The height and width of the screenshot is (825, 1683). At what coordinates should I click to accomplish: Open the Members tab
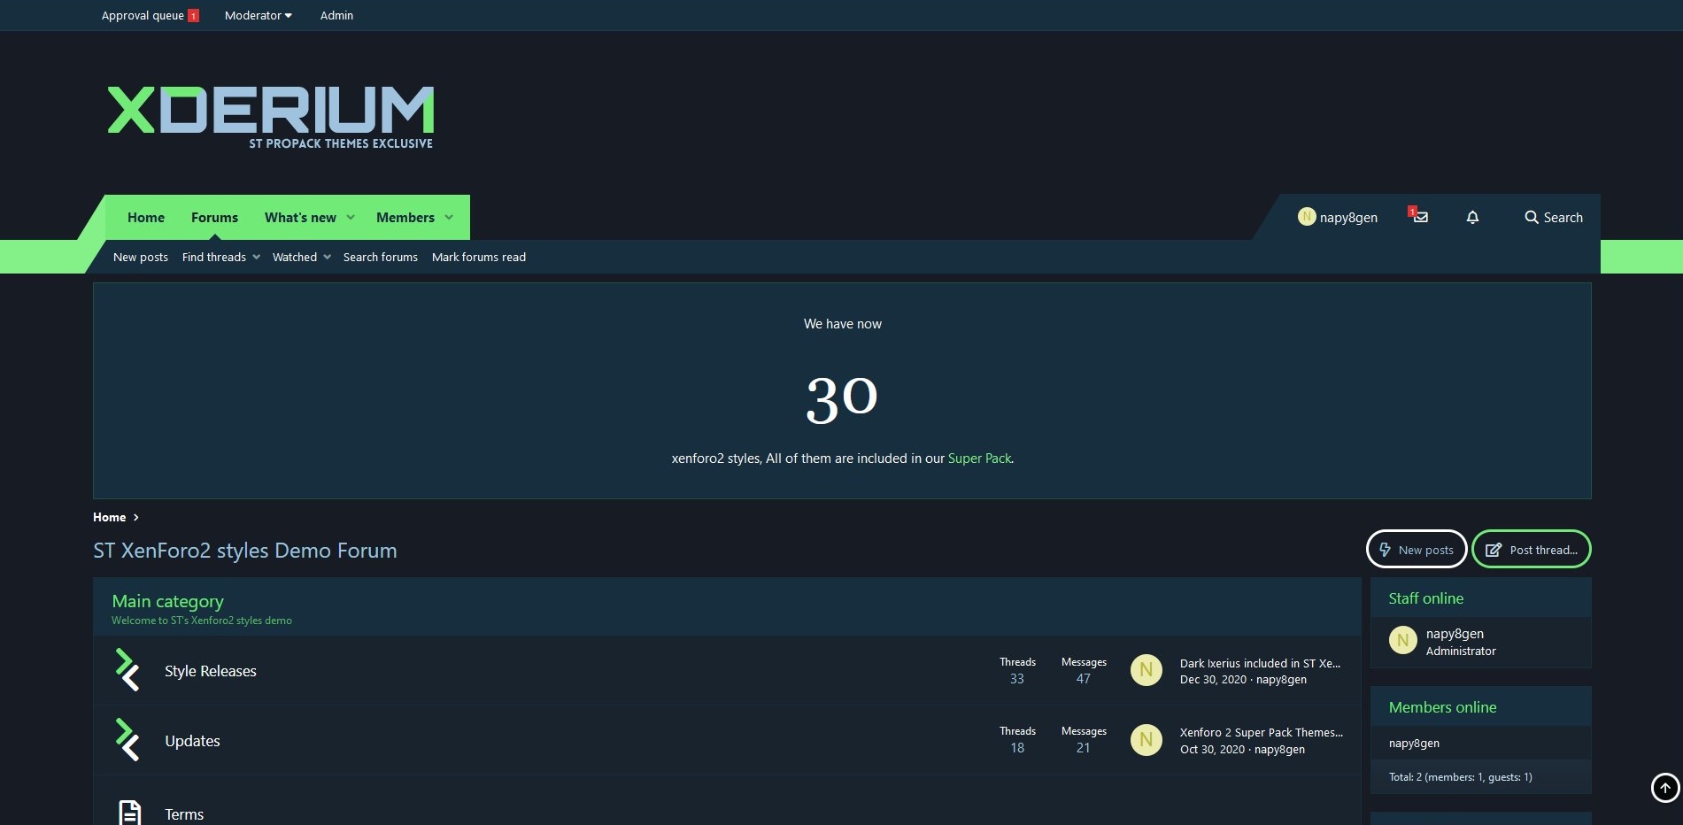(x=405, y=217)
